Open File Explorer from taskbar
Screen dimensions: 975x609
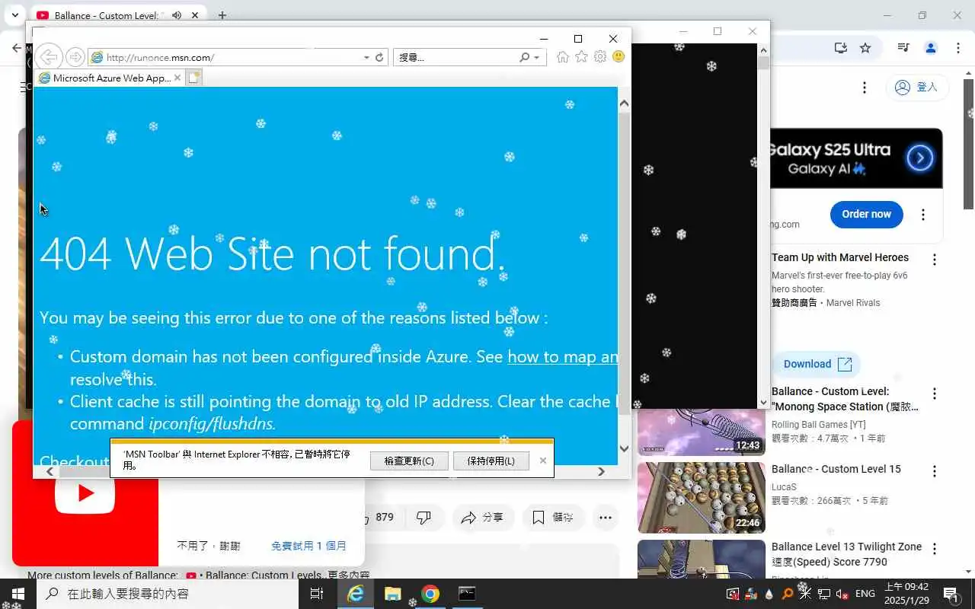pos(392,594)
